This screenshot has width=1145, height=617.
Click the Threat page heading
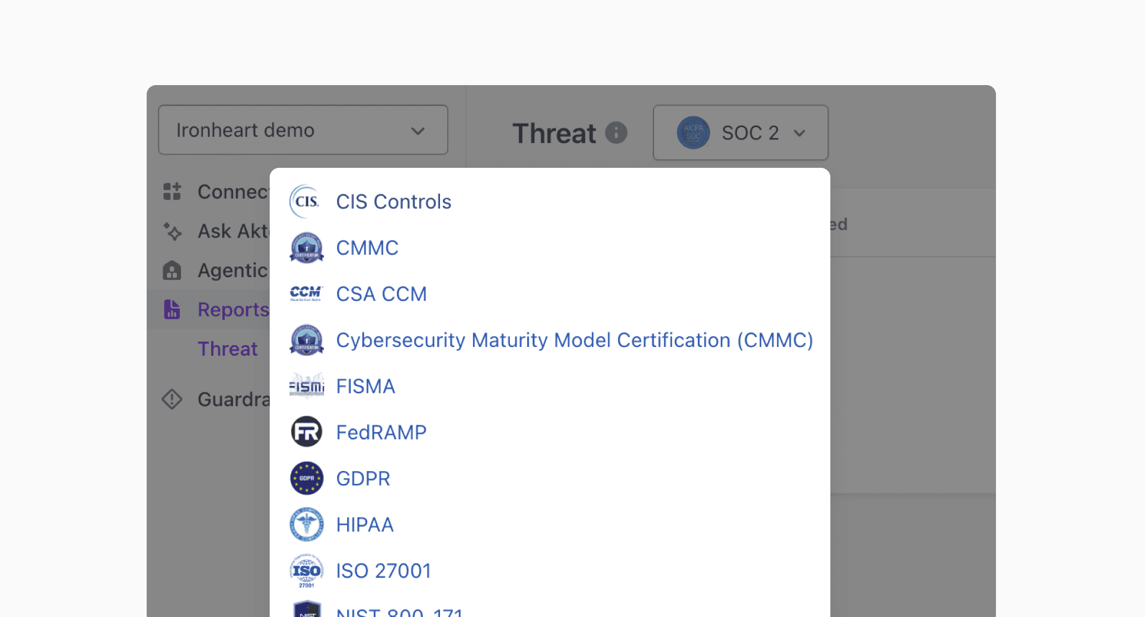pyautogui.click(x=554, y=133)
